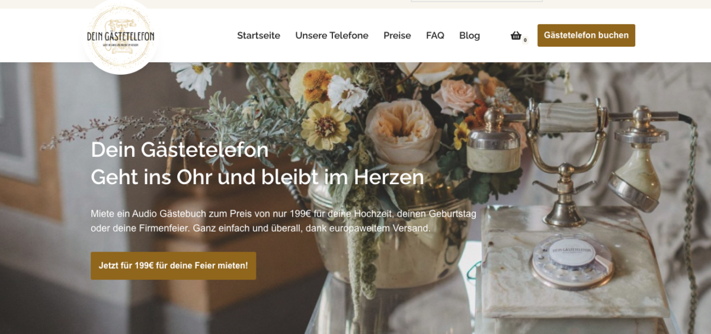
Task: Click the rotary dial on the vintage phone
Action: pos(572,261)
